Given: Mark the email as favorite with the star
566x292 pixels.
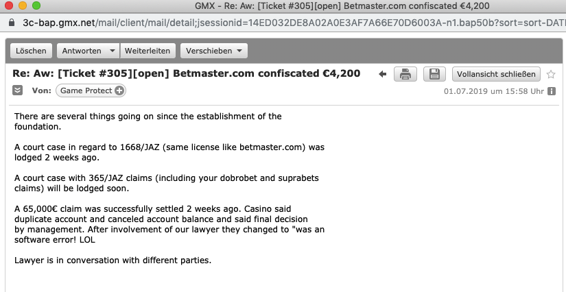Looking at the screenshot, I should [551, 75].
